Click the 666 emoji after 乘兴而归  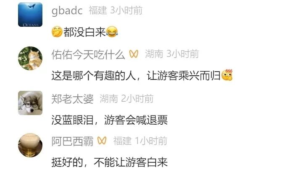[227, 75]
